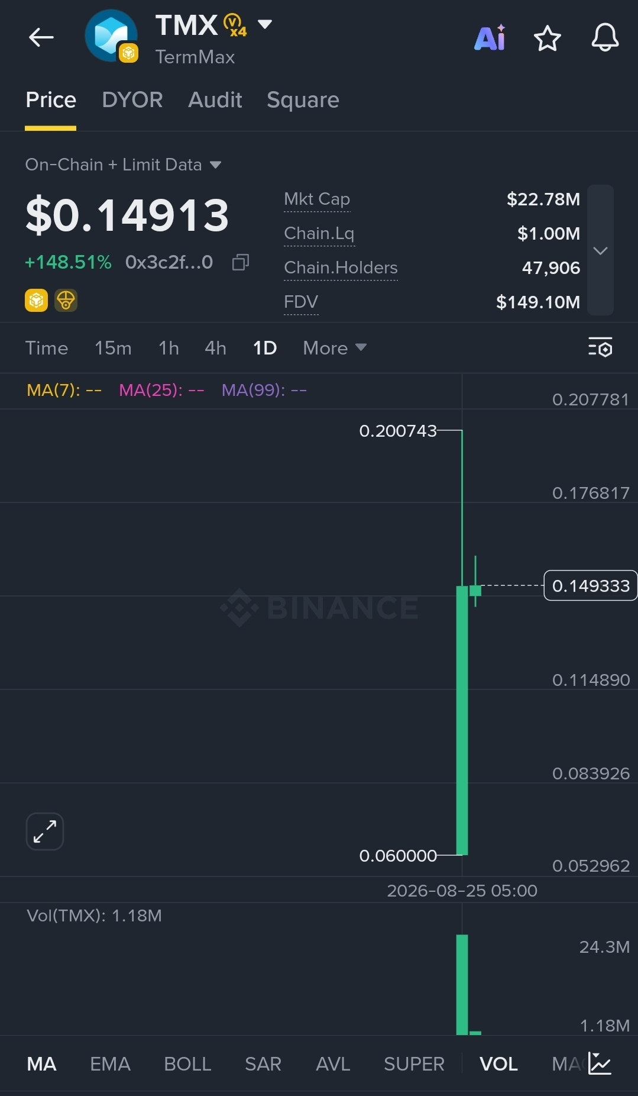Open the TMX token selector dropdown arrow
The height and width of the screenshot is (1096, 638).
click(265, 24)
